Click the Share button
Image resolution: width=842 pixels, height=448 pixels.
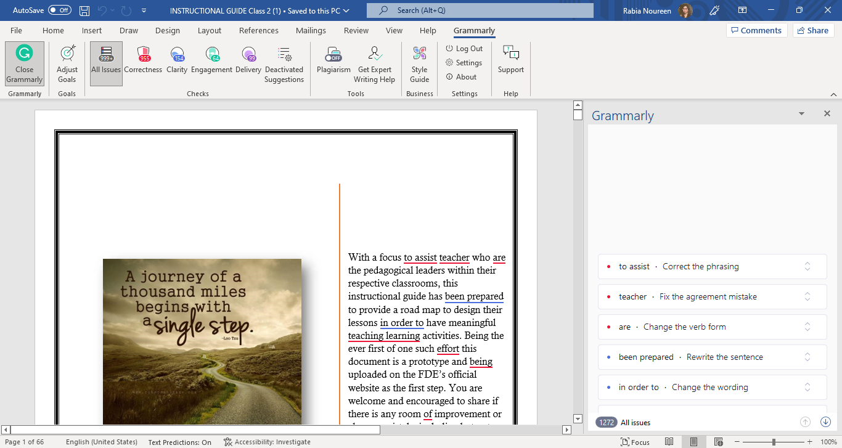point(813,30)
